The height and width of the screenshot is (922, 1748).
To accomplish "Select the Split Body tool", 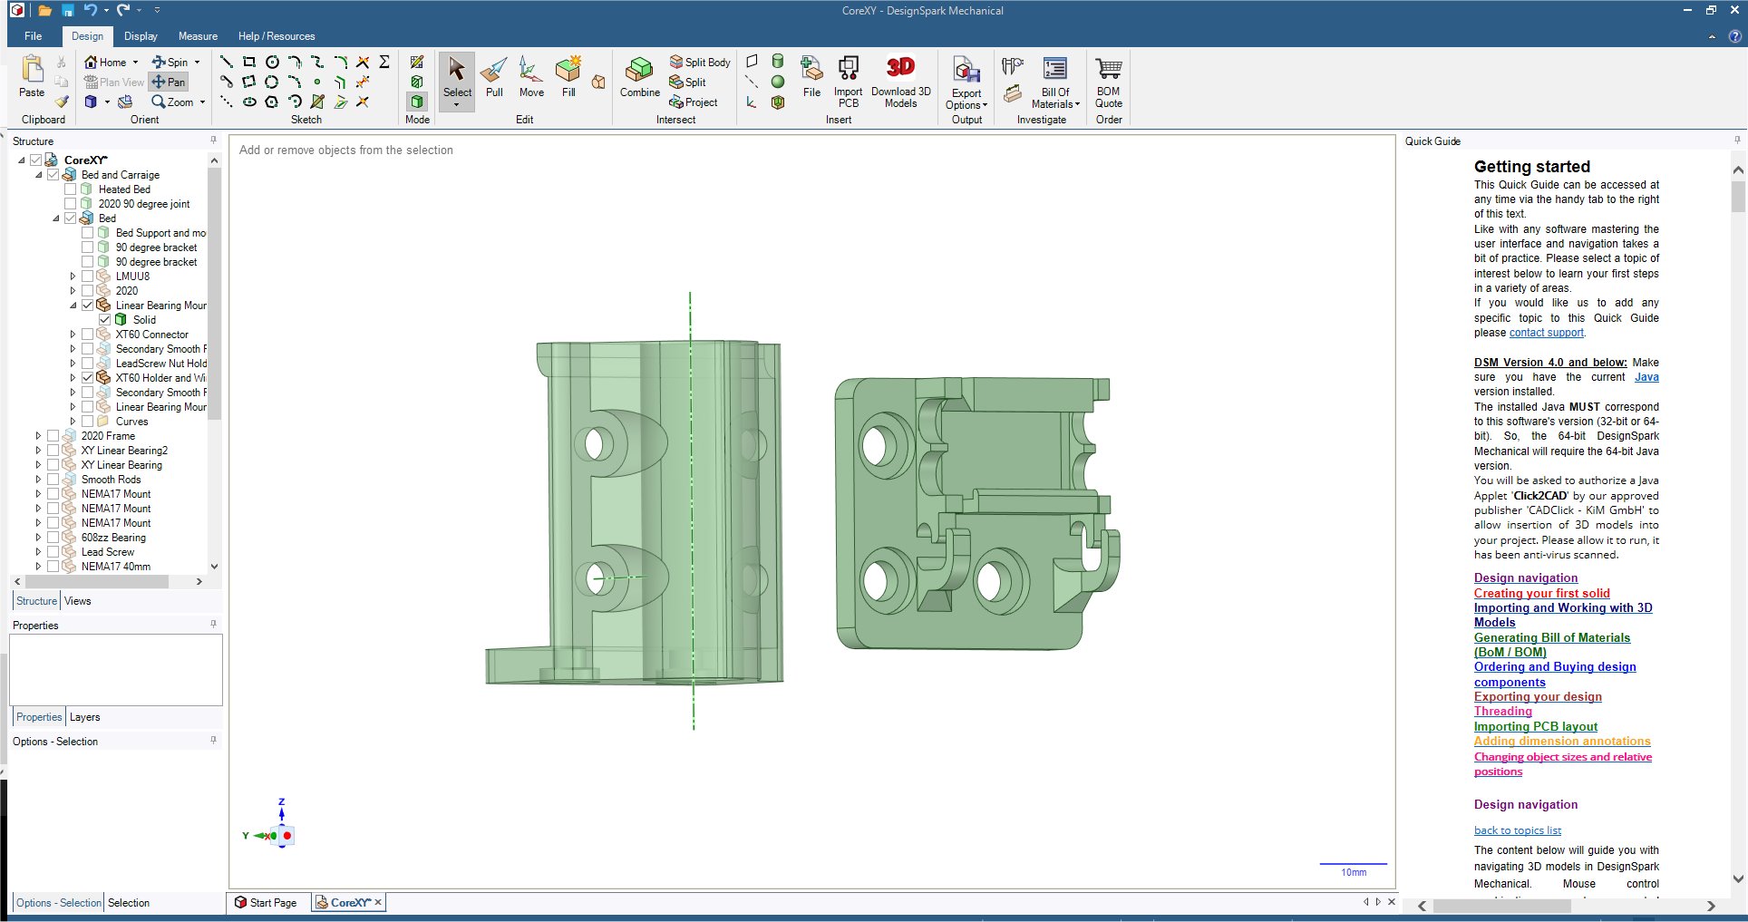I will coord(700,62).
